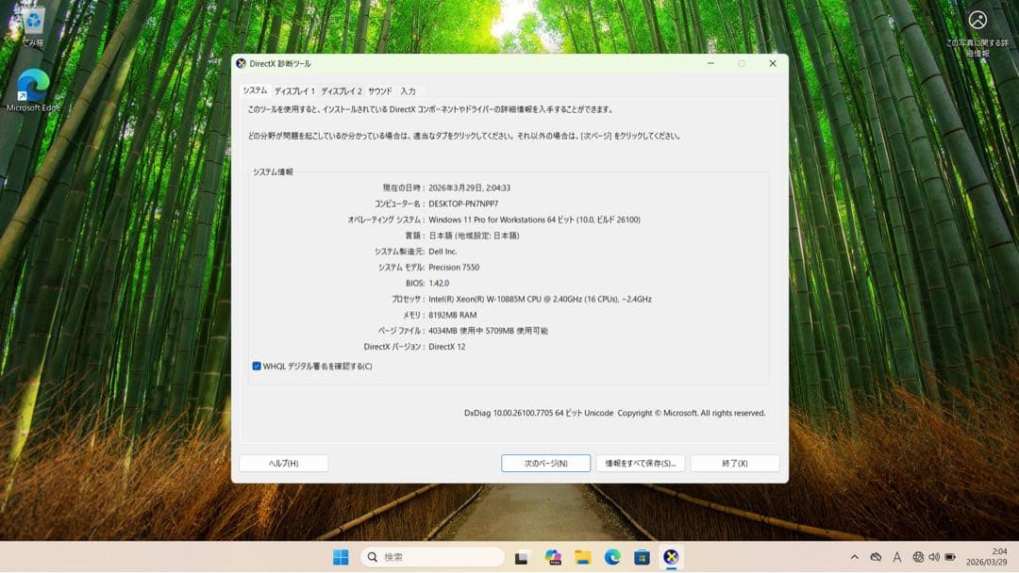1019x573 pixels.
Task: Click the Dell Inc. manufacturer value
Action: tap(443, 252)
